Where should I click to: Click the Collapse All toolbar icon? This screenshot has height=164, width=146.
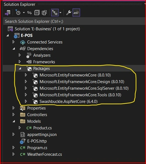coord(37,13)
